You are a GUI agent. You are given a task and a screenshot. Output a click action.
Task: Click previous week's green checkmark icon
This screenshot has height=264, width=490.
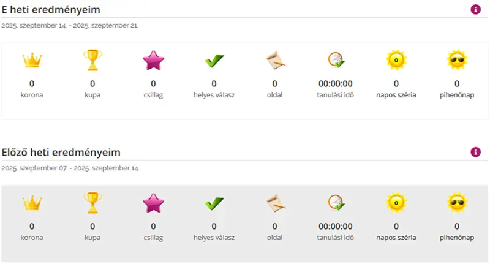[214, 203]
